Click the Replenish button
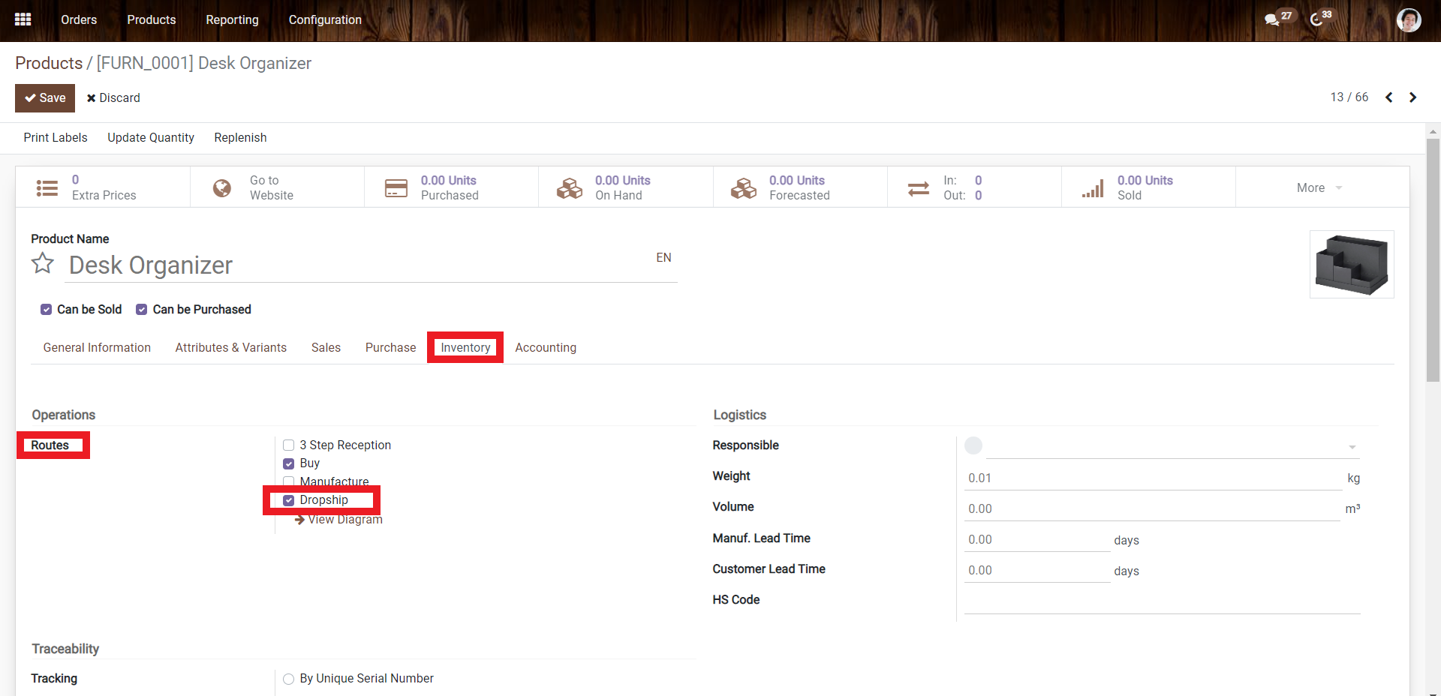Viewport: 1441px width, 696px height. (240, 137)
